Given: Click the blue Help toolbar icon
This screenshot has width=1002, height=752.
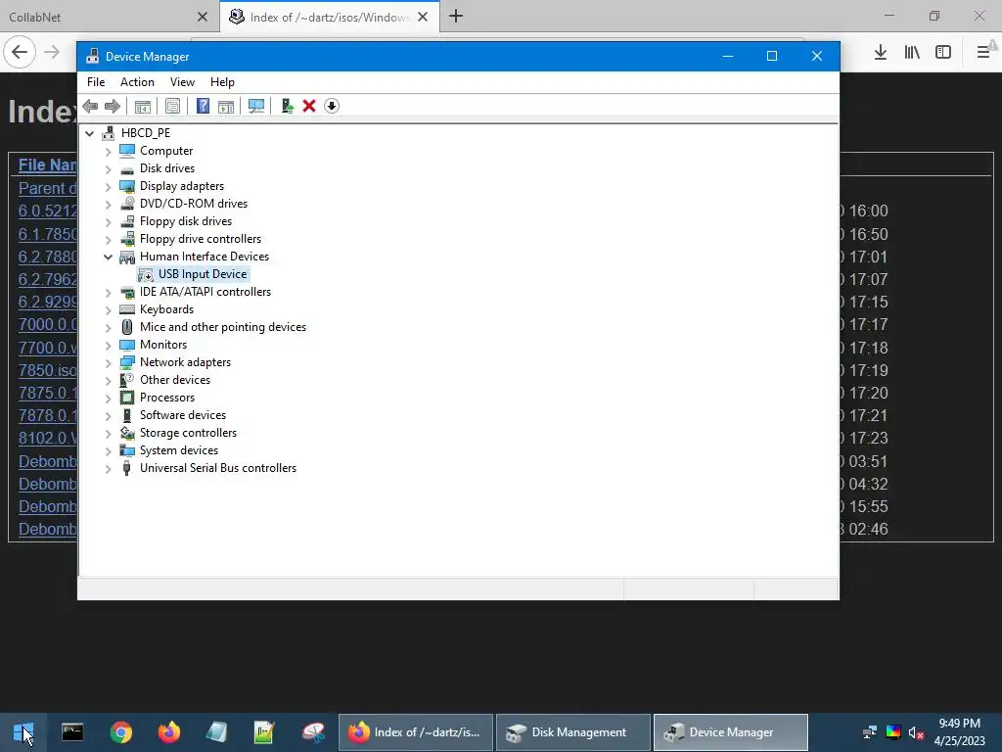Looking at the screenshot, I should [203, 106].
